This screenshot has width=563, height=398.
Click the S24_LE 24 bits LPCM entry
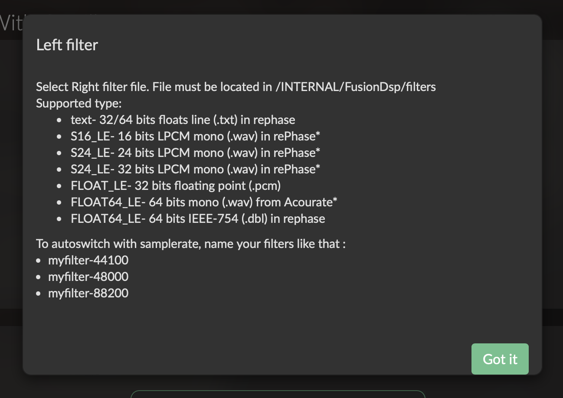click(195, 153)
